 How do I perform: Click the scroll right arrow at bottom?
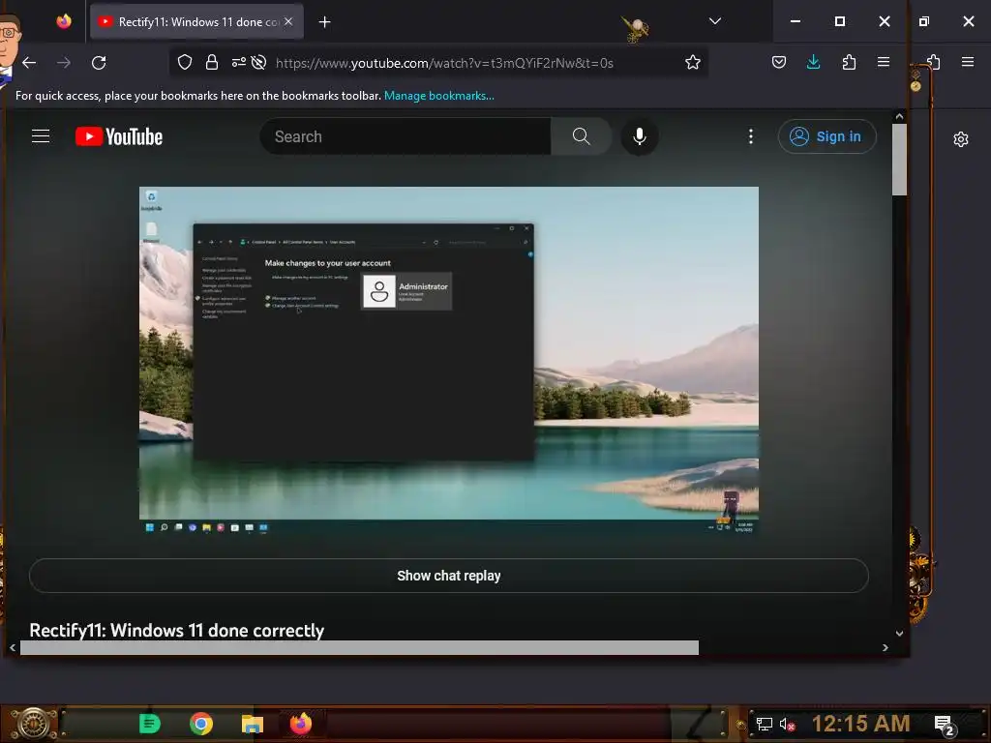(885, 647)
